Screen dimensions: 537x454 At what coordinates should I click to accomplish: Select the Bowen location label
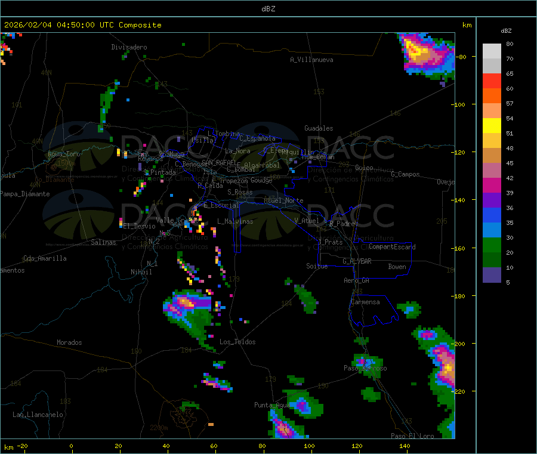point(397,267)
